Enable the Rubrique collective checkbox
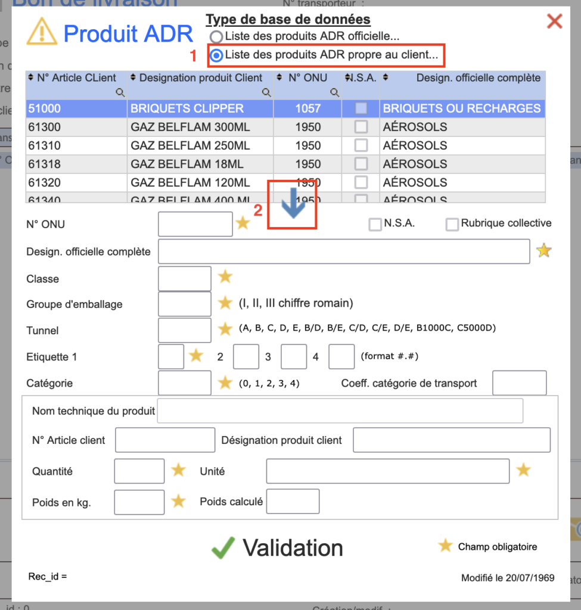Image resolution: width=581 pixels, height=610 pixels. (452, 224)
